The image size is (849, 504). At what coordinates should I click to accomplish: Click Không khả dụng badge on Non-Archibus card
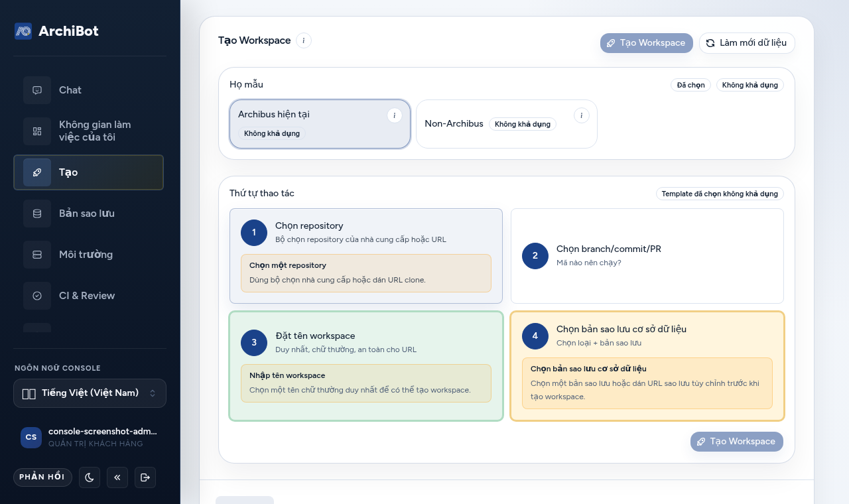pyautogui.click(x=523, y=124)
